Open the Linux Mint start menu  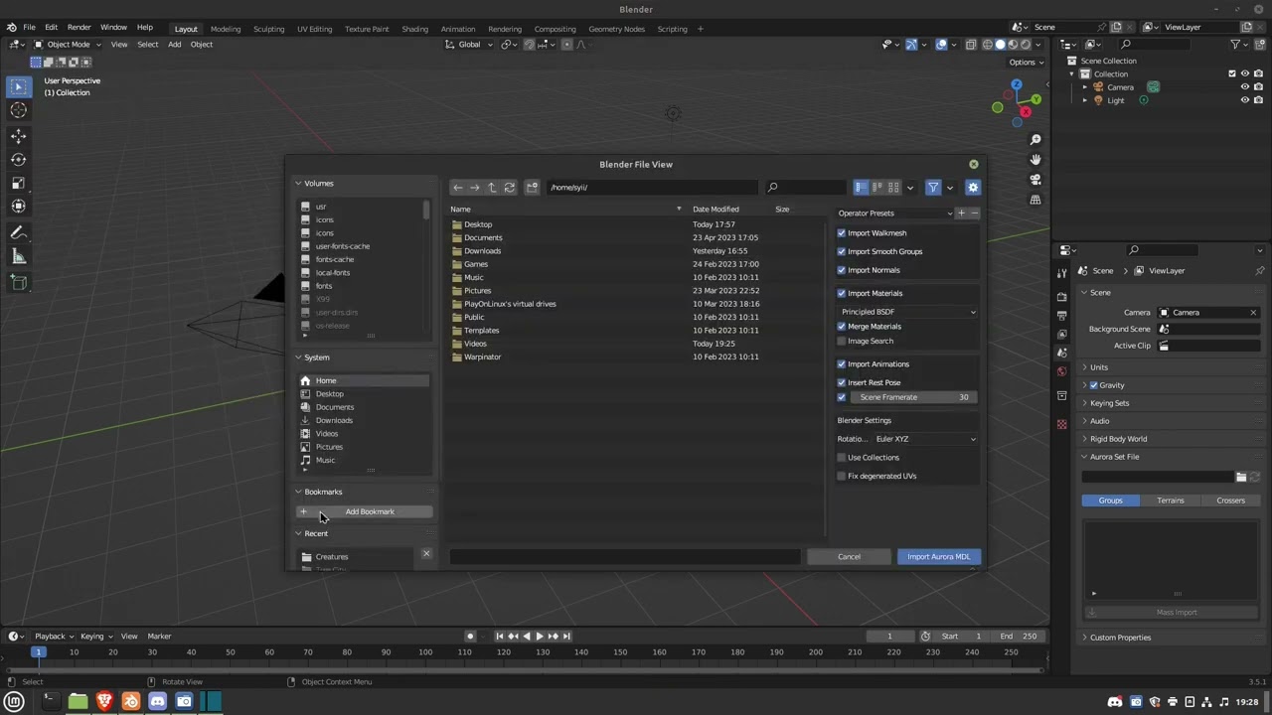point(14,702)
